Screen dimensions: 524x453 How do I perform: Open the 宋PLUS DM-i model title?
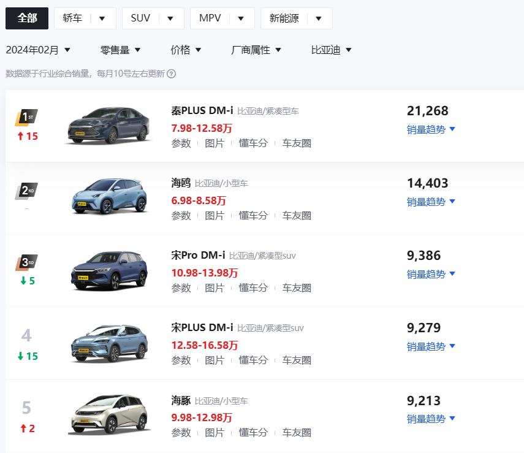point(202,327)
